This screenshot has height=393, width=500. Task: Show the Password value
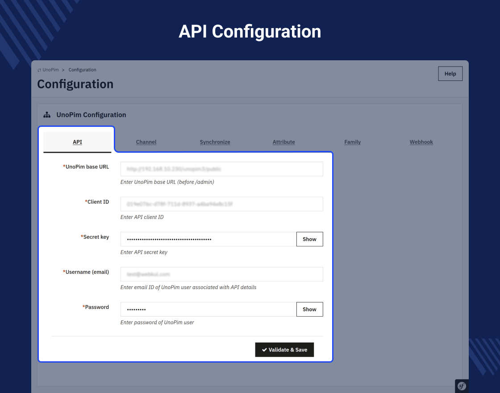[310, 309]
